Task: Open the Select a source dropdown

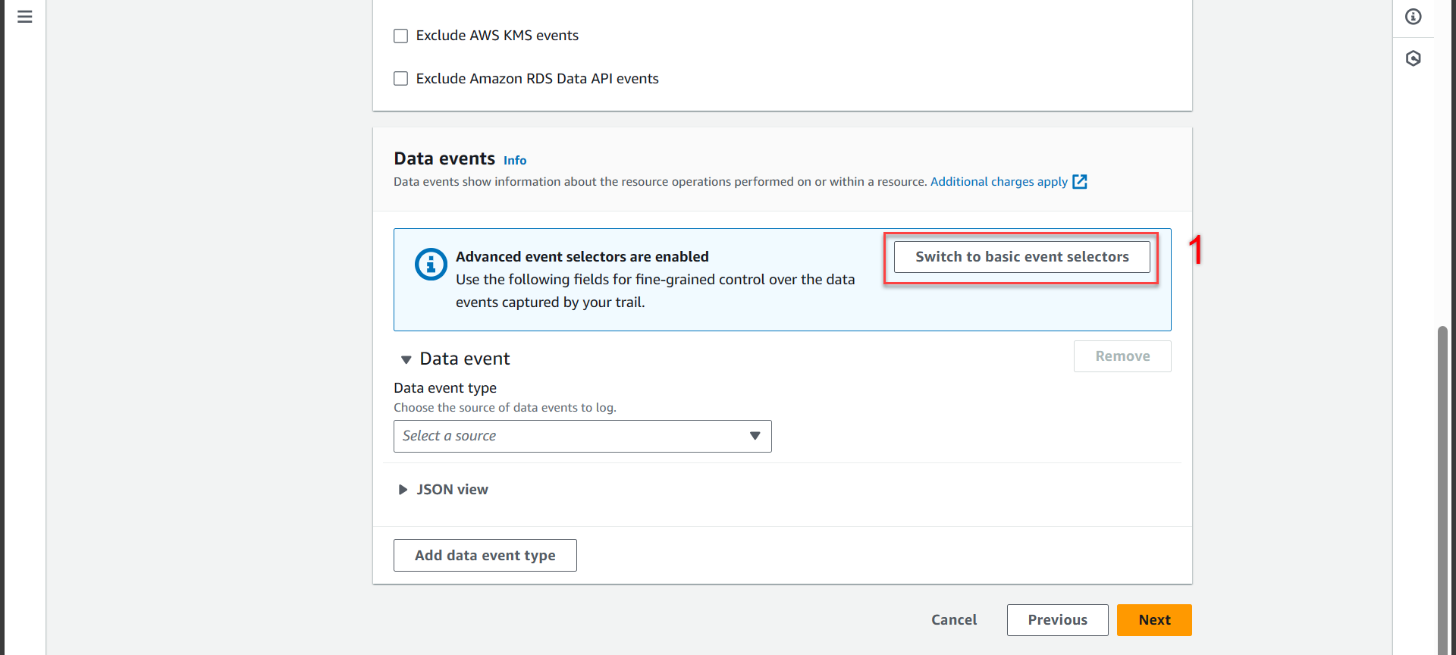Action: [x=582, y=436]
